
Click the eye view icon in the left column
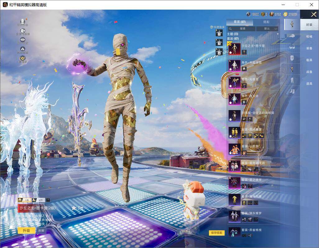coord(23,40)
